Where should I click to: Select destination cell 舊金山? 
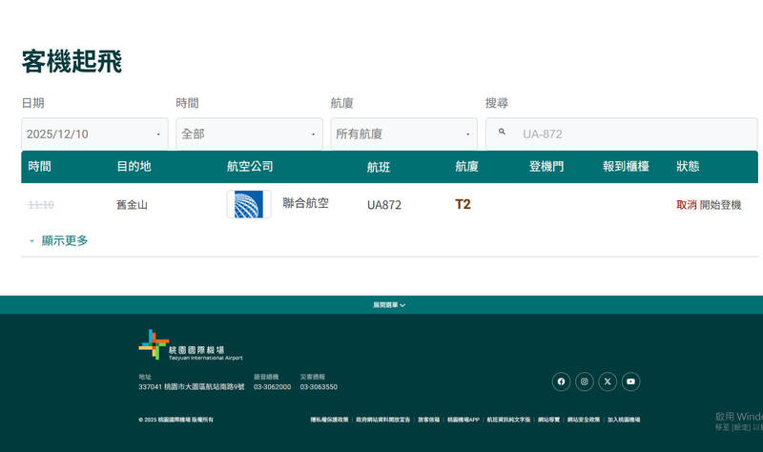point(132,205)
